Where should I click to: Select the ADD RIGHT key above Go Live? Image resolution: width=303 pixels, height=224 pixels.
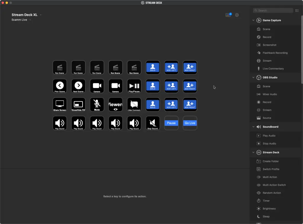click(190, 105)
